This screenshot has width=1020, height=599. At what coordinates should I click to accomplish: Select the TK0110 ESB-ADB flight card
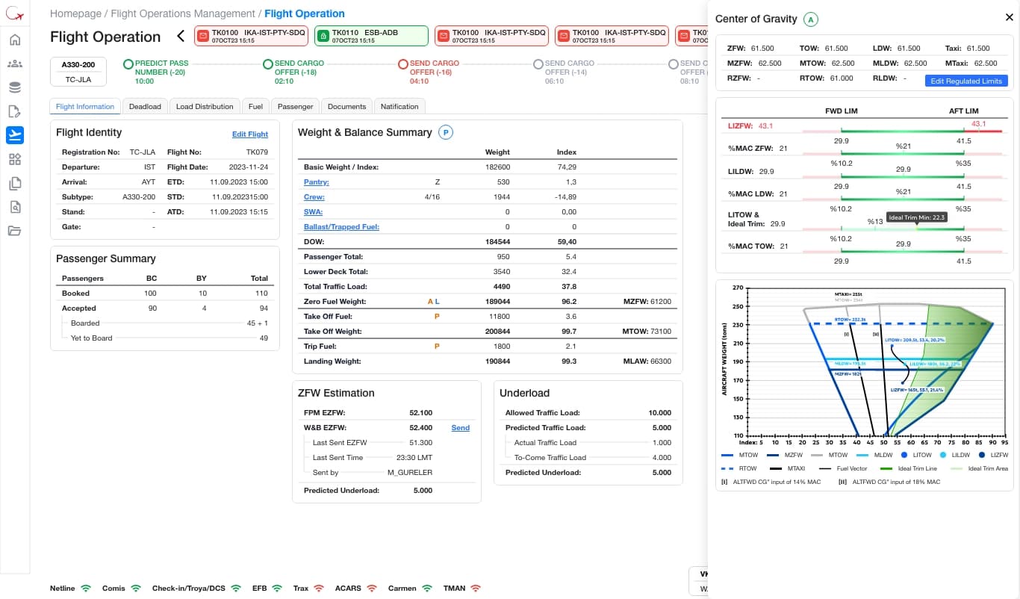click(371, 36)
